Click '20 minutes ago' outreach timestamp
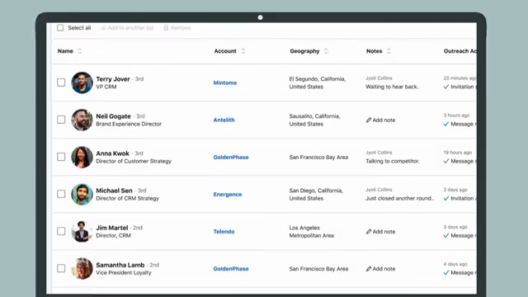 click(x=460, y=78)
